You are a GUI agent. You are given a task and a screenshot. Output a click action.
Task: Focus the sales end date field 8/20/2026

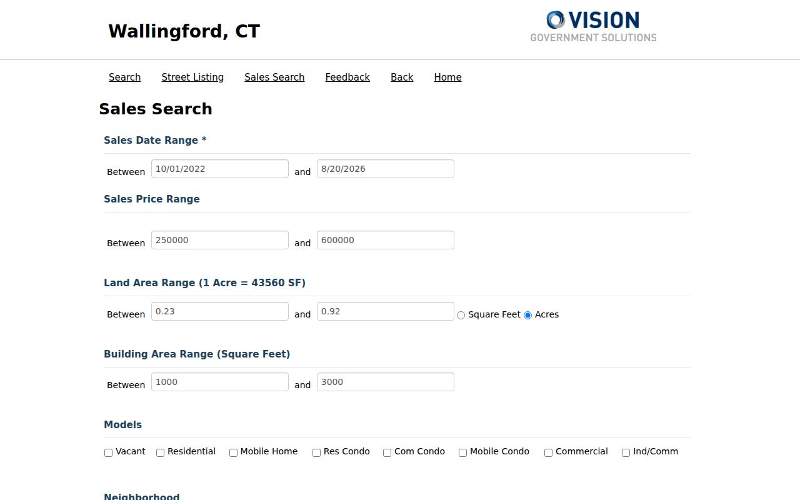[386, 169]
